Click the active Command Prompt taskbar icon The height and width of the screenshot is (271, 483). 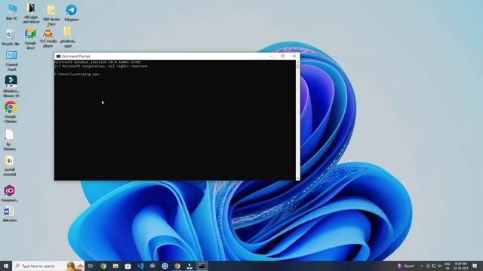click(x=202, y=266)
